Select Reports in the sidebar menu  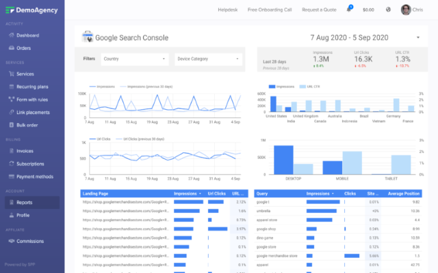click(x=25, y=202)
